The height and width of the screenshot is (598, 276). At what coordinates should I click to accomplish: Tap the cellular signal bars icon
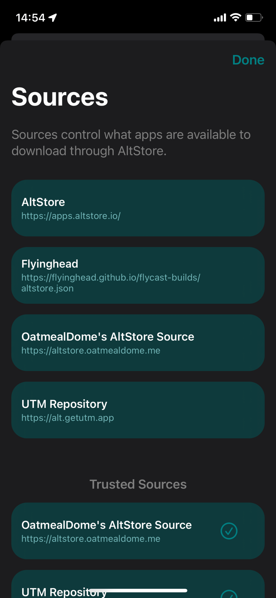[x=220, y=18]
